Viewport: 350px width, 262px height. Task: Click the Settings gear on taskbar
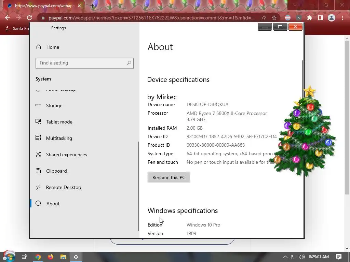tap(76, 257)
